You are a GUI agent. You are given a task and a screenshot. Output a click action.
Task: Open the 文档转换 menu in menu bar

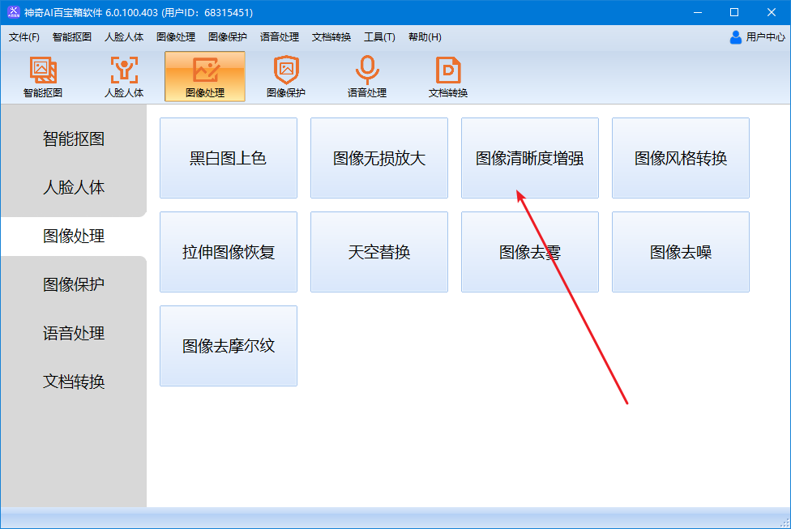coord(331,36)
